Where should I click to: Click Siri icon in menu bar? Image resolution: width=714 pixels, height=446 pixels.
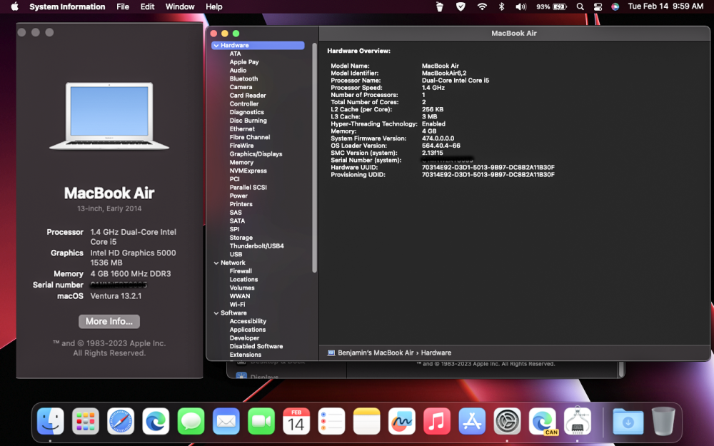(615, 6)
